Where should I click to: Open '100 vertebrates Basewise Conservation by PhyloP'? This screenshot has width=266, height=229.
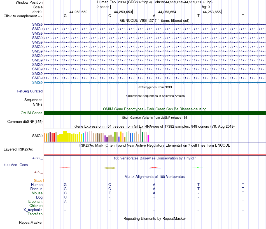(155, 158)
